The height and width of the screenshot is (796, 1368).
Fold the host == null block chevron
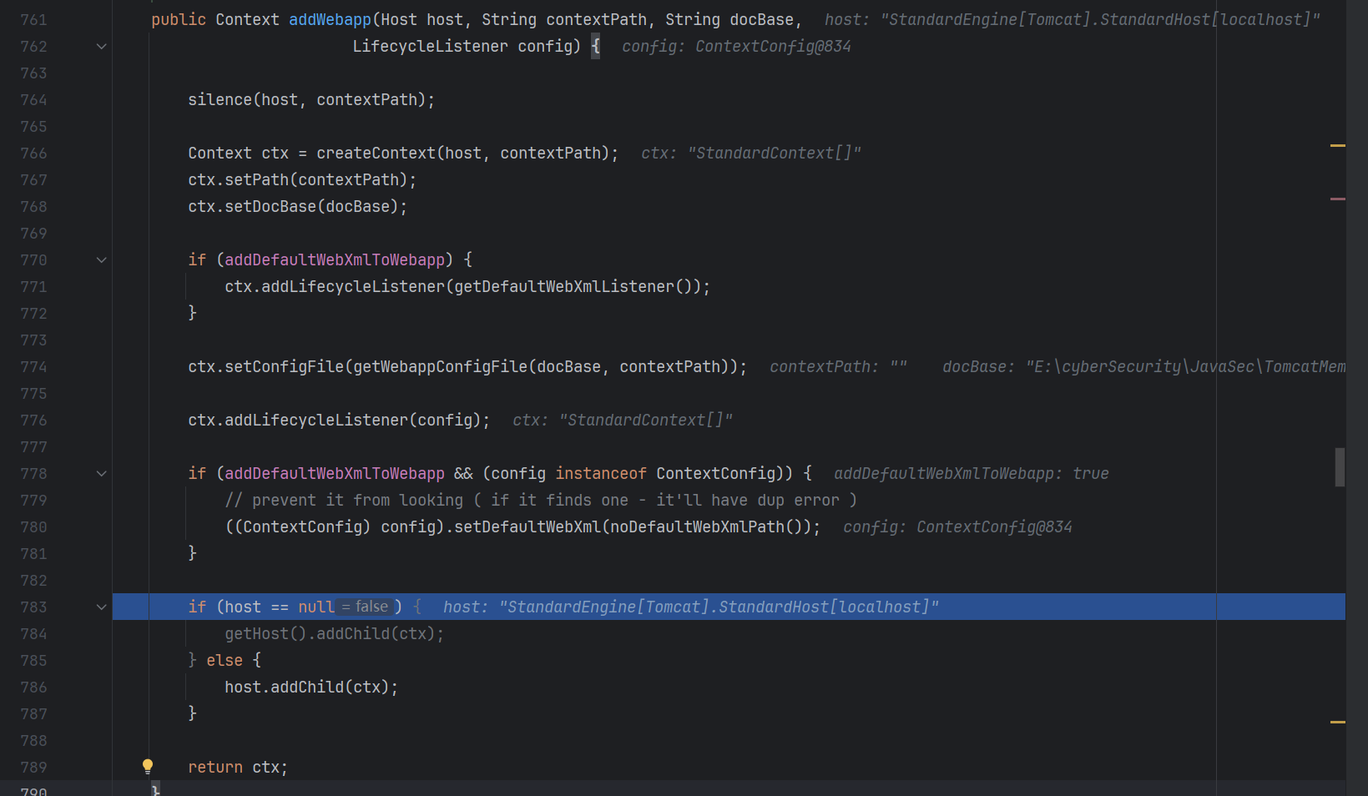pos(101,607)
